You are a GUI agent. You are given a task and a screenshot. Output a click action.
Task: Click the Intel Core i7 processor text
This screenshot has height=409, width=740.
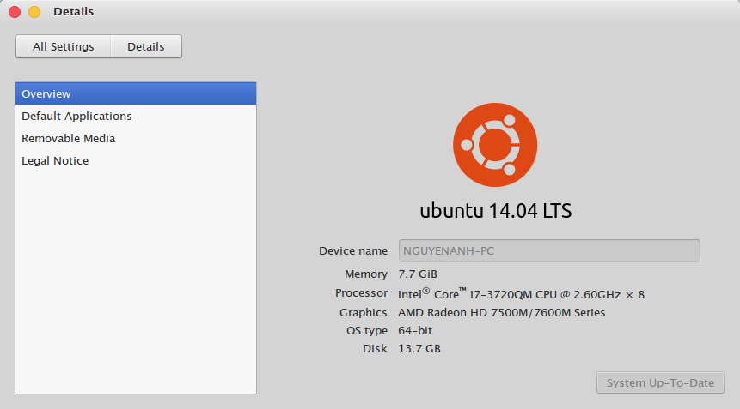click(521, 293)
